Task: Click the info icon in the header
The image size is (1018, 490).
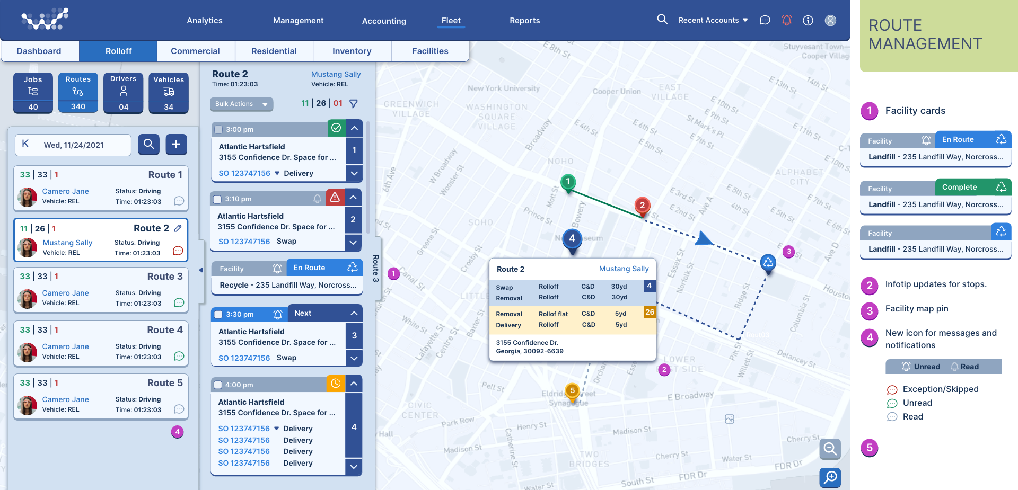Action: tap(808, 20)
